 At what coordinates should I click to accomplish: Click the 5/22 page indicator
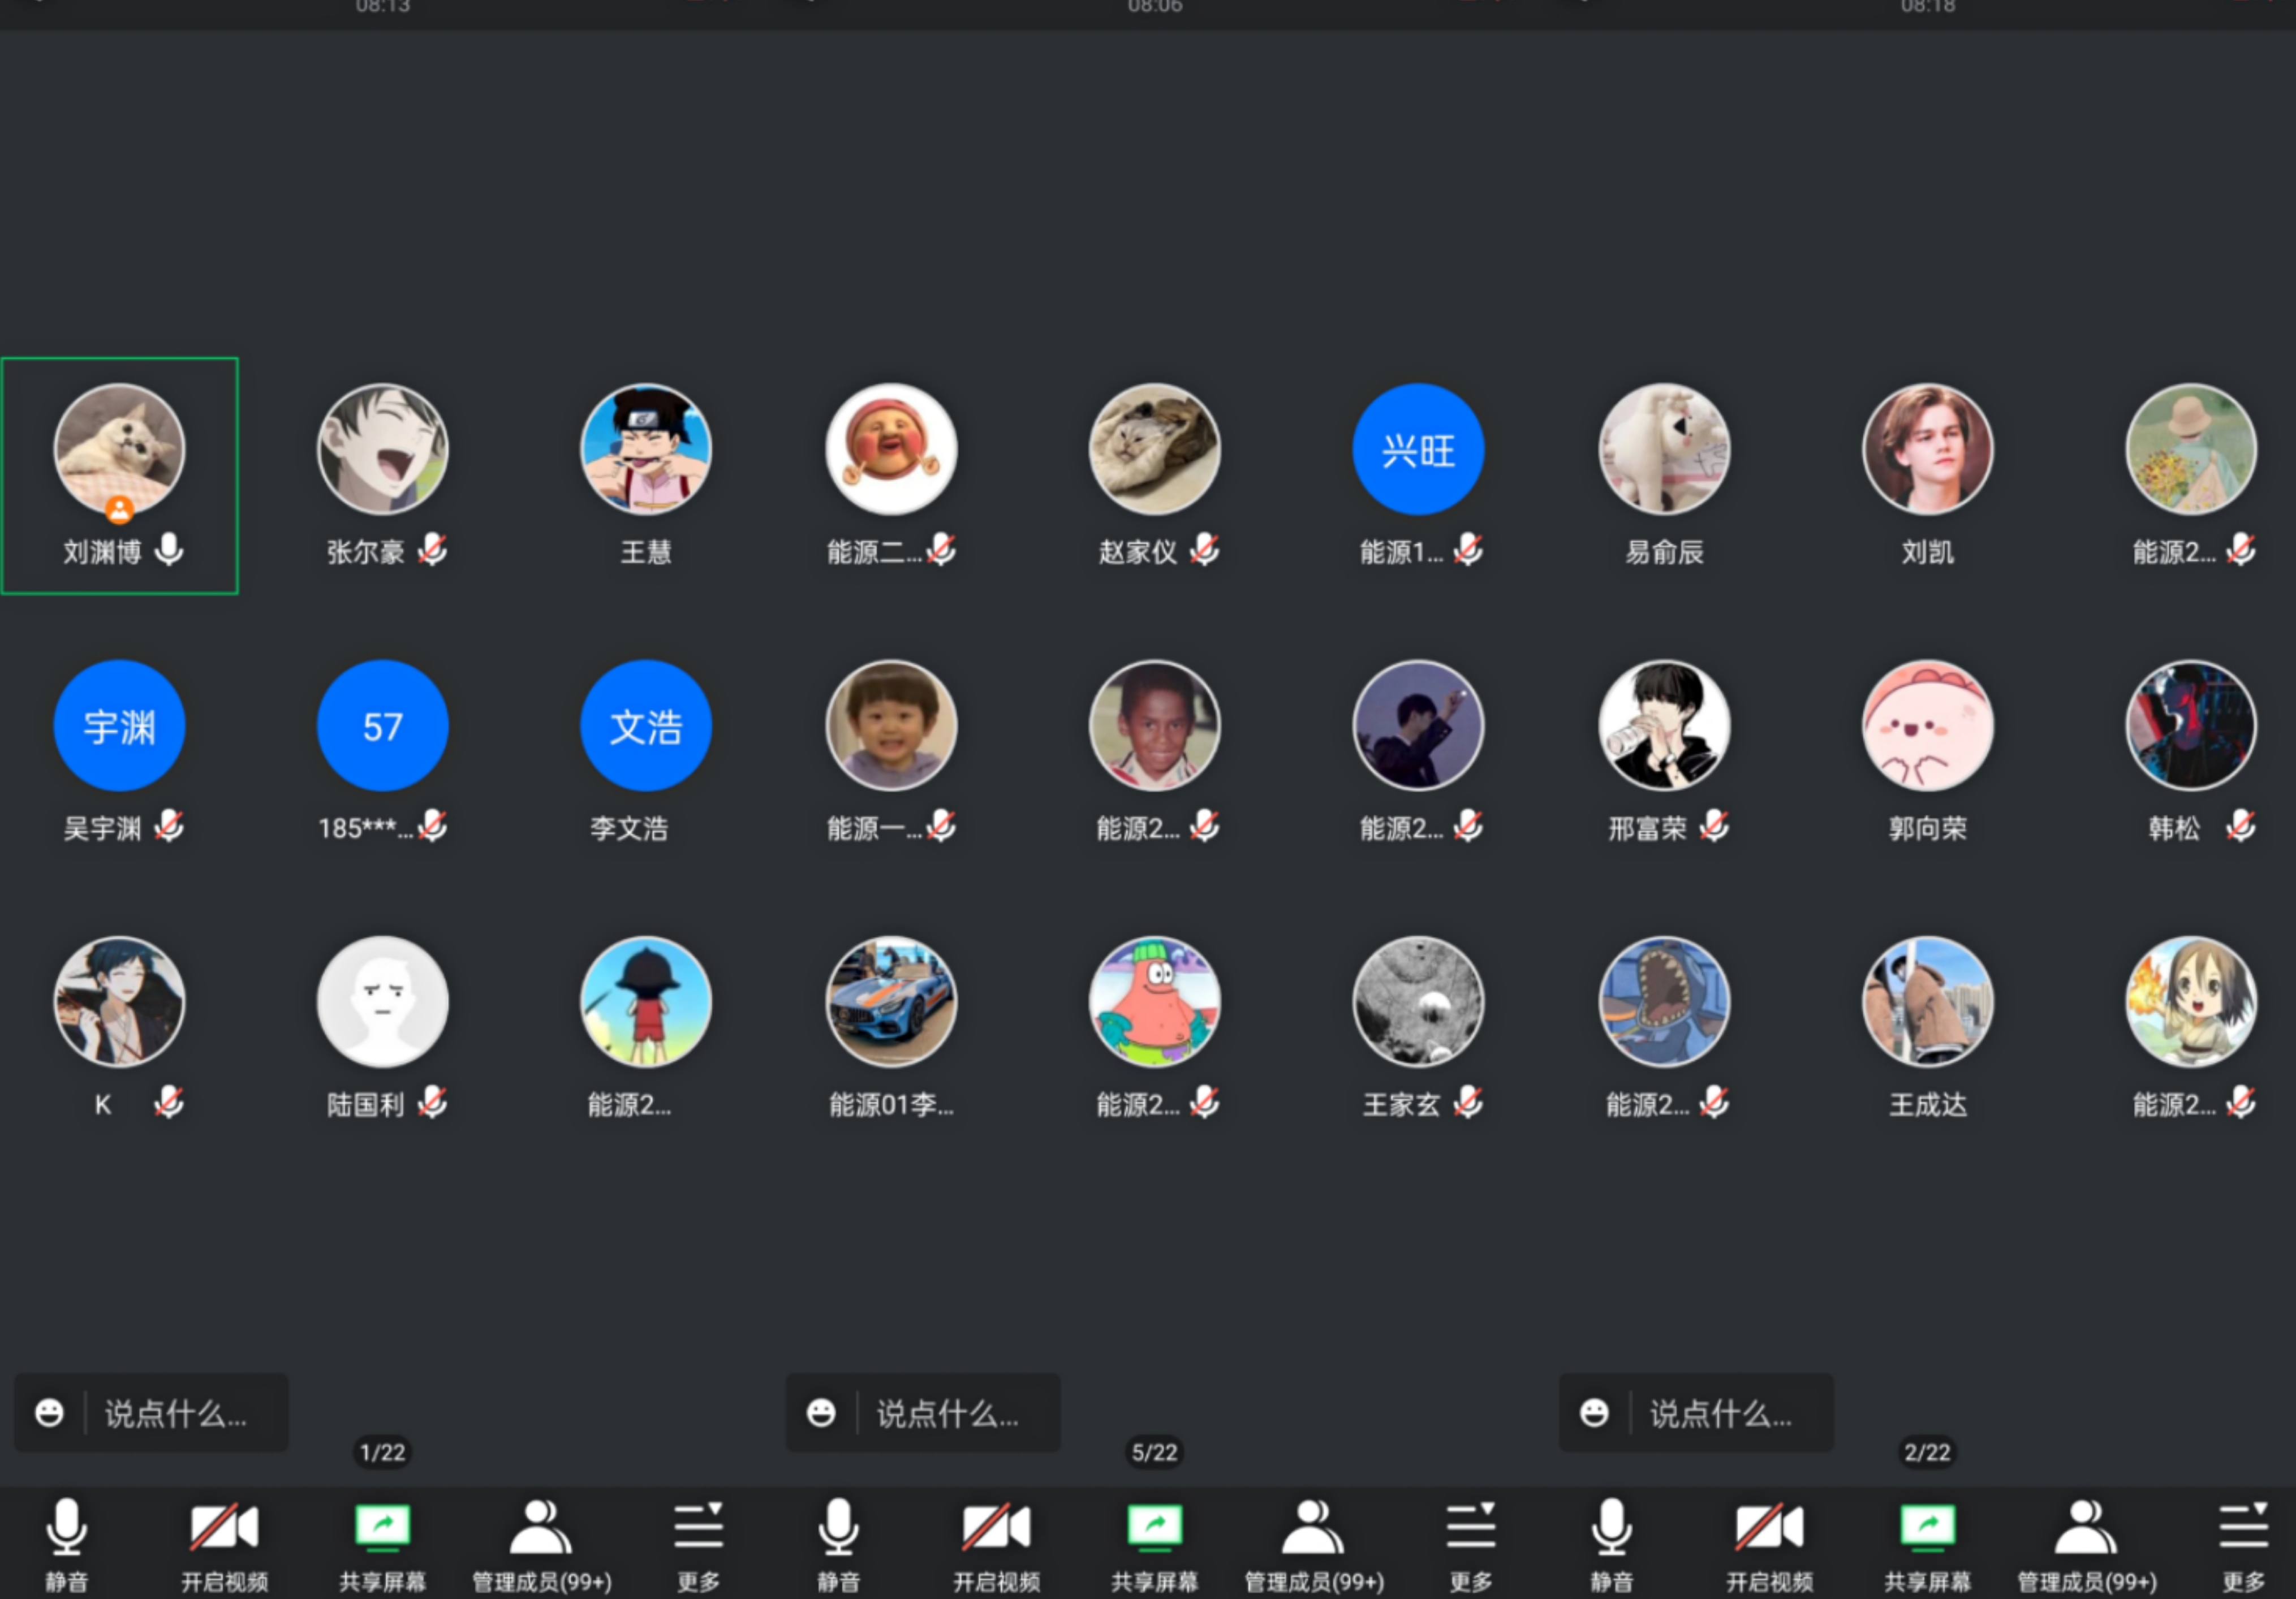click(x=1154, y=1452)
